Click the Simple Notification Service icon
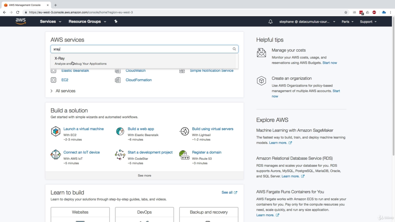The width and height of the screenshot is (395, 222). (x=182, y=71)
